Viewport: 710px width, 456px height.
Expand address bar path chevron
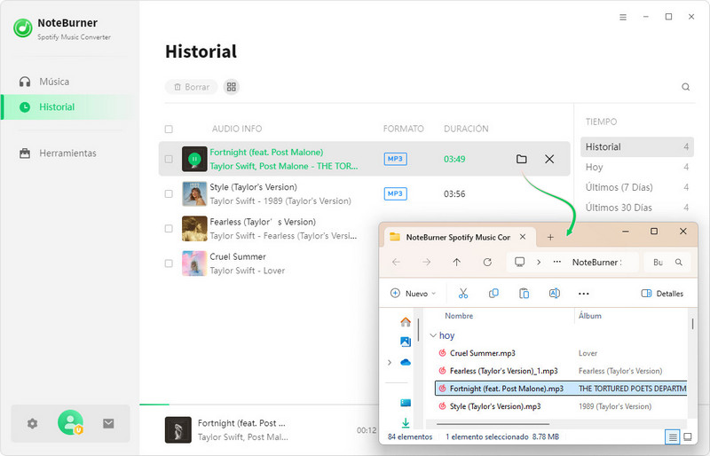pos(539,263)
